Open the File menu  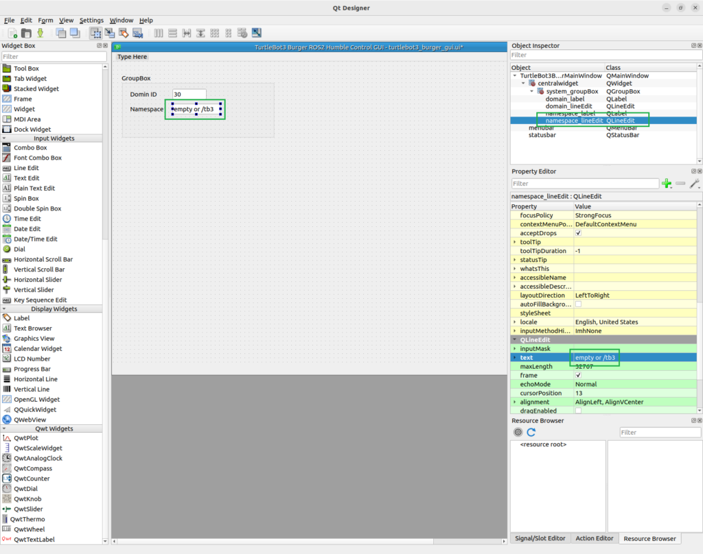click(x=10, y=20)
